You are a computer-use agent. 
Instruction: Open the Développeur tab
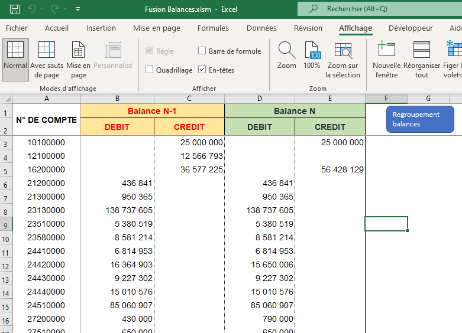[411, 28]
